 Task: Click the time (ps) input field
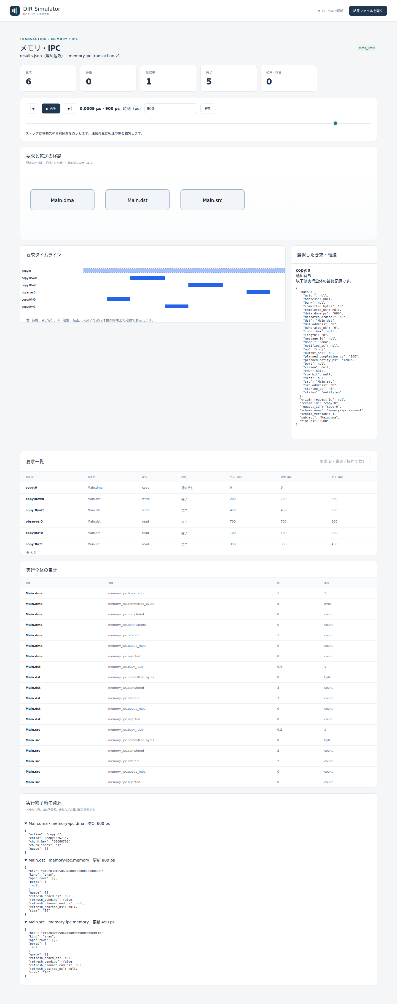(170, 108)
